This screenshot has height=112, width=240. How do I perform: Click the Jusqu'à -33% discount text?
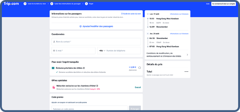point(95,89)
